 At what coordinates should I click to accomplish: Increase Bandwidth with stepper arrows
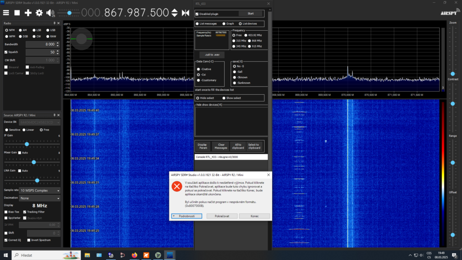58,43
